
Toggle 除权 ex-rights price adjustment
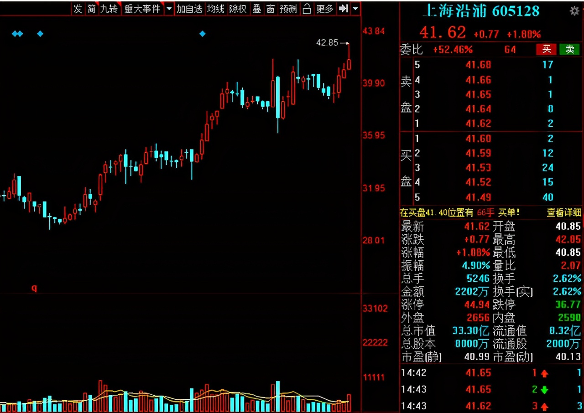(238, 8)
